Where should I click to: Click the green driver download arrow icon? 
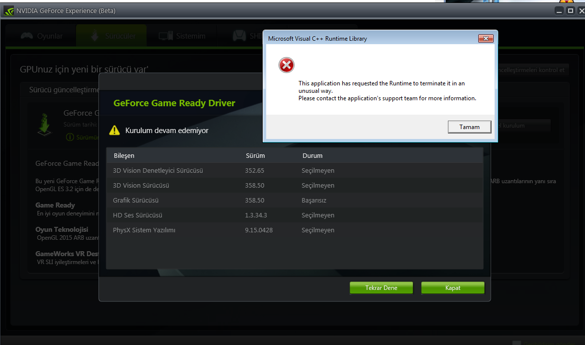(44, 124)
